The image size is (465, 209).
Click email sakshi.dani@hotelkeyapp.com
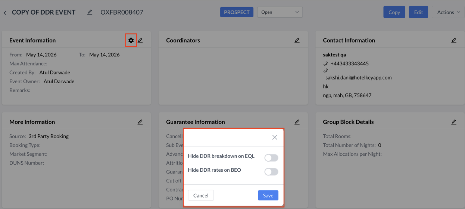coord(359,78)
